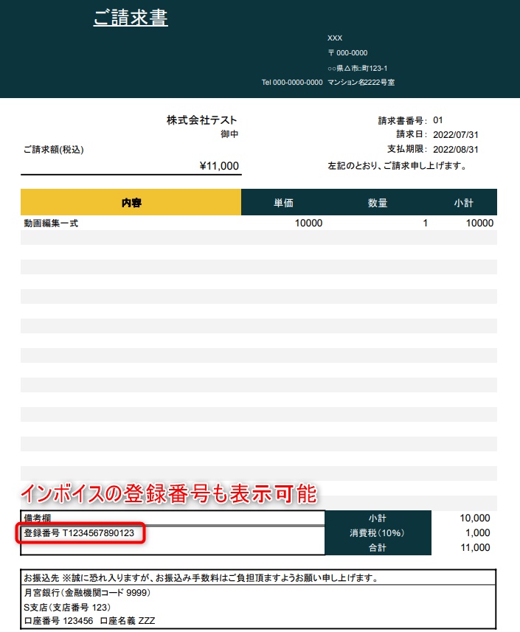The width and height of the screenshot is (520, 632).
Task: Click the 請求書番号 label
Action: coord(402,120)
